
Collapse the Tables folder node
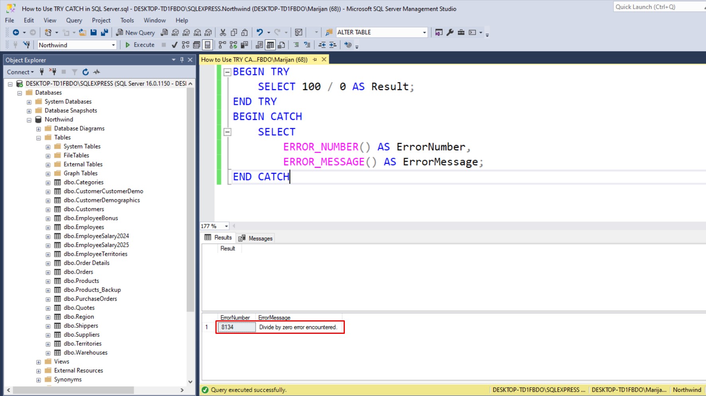pyautogui.click(x=39, y=138)
